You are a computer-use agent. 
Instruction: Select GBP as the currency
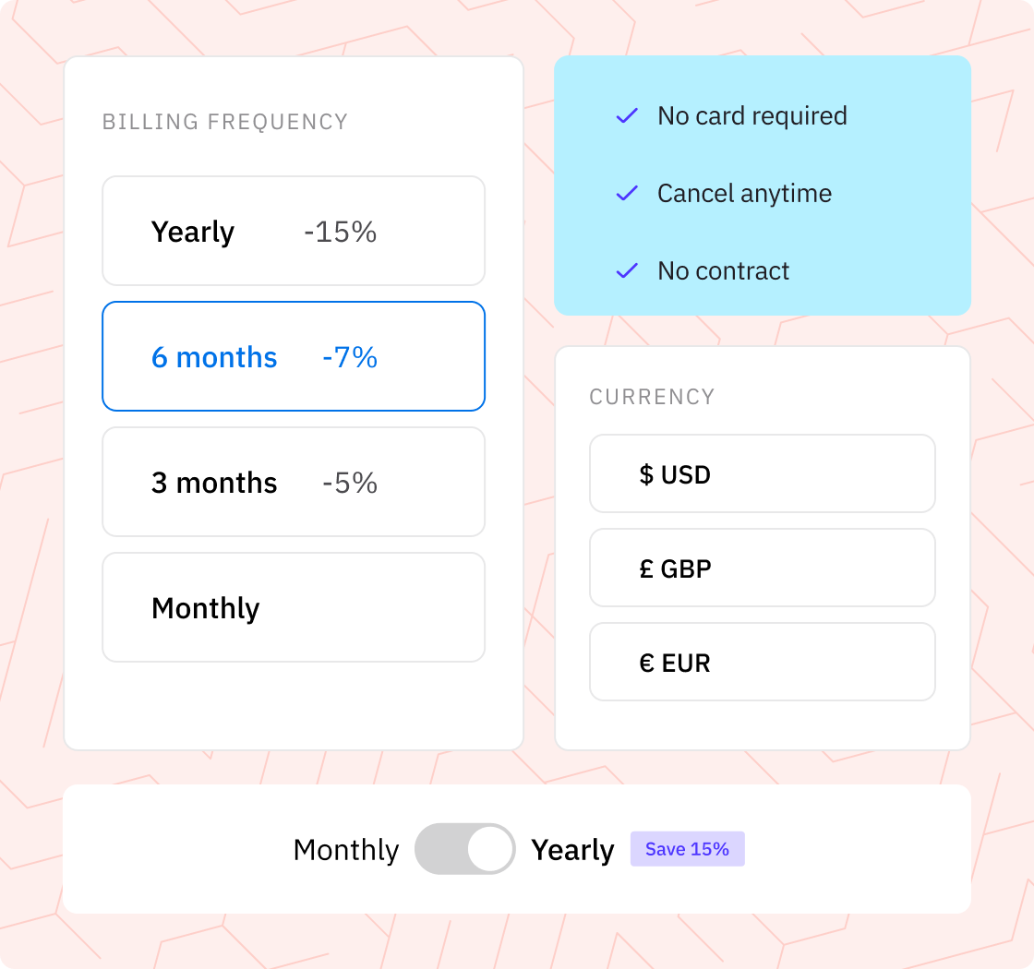[763, 568]
